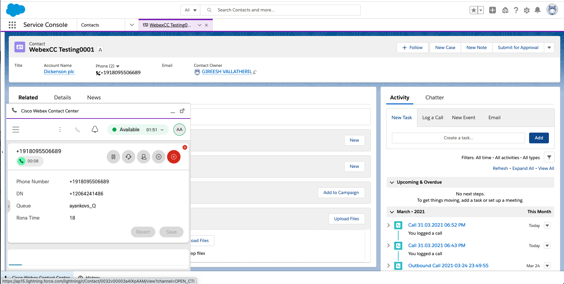Open actions menu for 06:43 PM call
This screenshot has height=284, width=564.
click(547, 246)
